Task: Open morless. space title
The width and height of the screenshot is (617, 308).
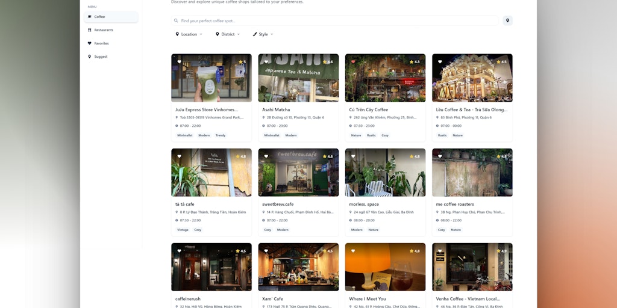Action: 364,205
